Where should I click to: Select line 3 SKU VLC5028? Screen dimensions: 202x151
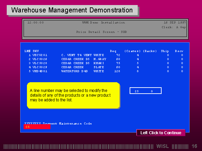pos(40,63)
